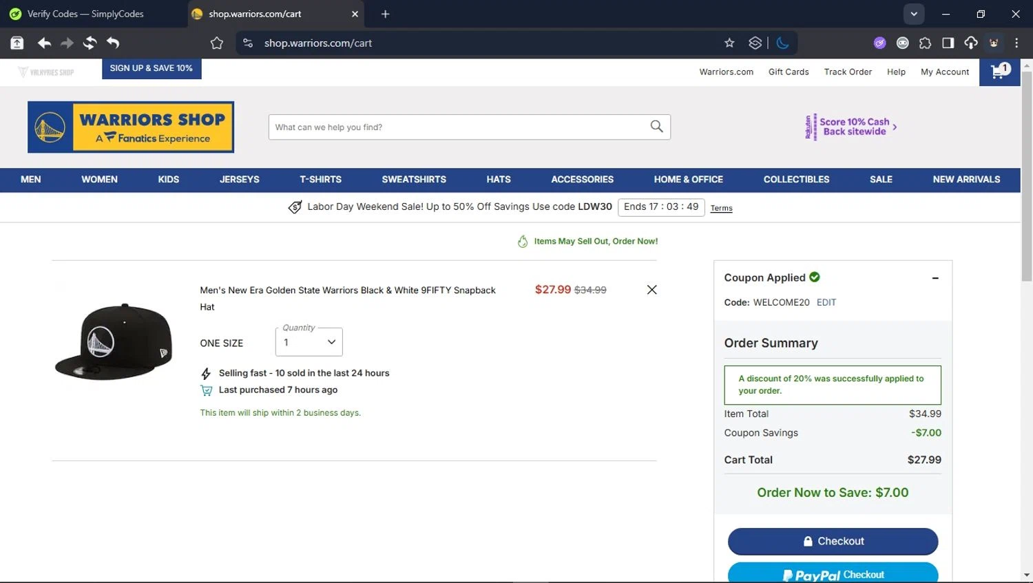Click the browser back arrow
The width and height of the screenshot is (1033, 583).
pos(44,43)
